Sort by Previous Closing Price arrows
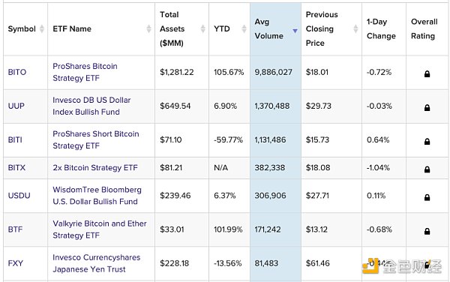 click(355, 28)
